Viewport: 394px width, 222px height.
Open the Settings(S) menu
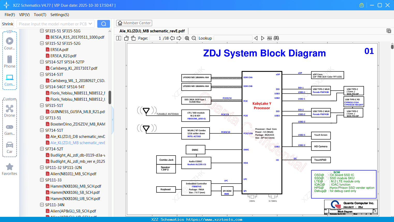pyautogui.click(x=60, y=15)
